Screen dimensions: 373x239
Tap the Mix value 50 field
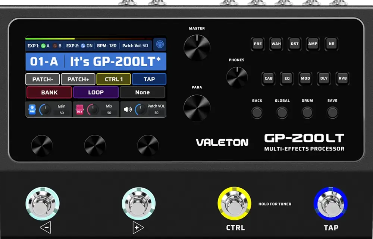(x=109, y=113)
